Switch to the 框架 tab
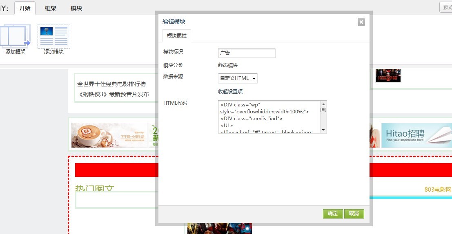 [51, 8]
